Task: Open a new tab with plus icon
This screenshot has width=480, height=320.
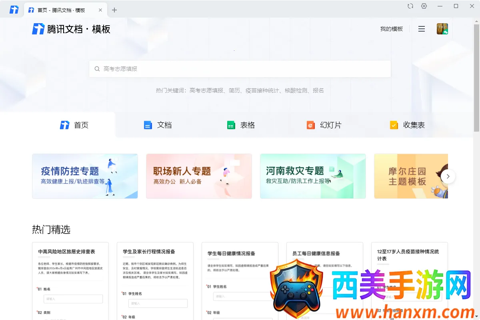Action: pyautogui.click(x=114, y=10)
